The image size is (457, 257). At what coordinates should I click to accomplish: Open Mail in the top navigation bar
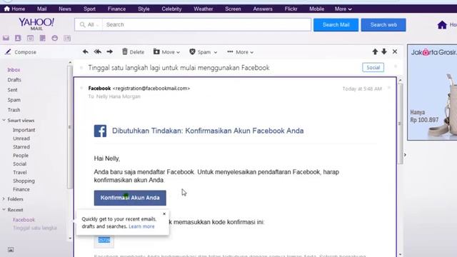click(41, 9)
